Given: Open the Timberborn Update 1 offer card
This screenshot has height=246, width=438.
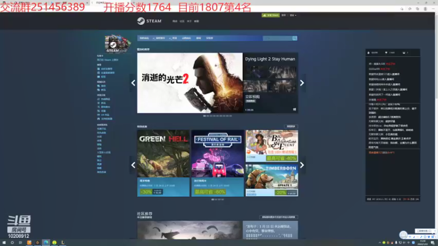Looking at the screenshot, I should 272,180.
